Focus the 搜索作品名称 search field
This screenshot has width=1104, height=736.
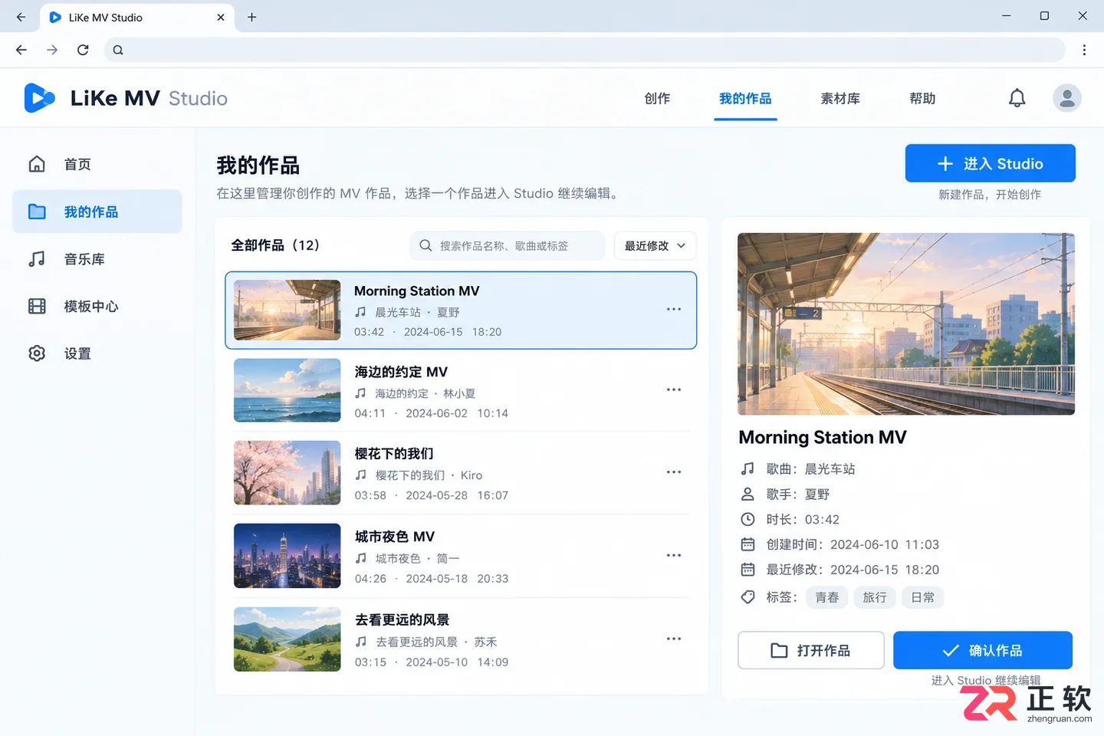click(508, 245)
